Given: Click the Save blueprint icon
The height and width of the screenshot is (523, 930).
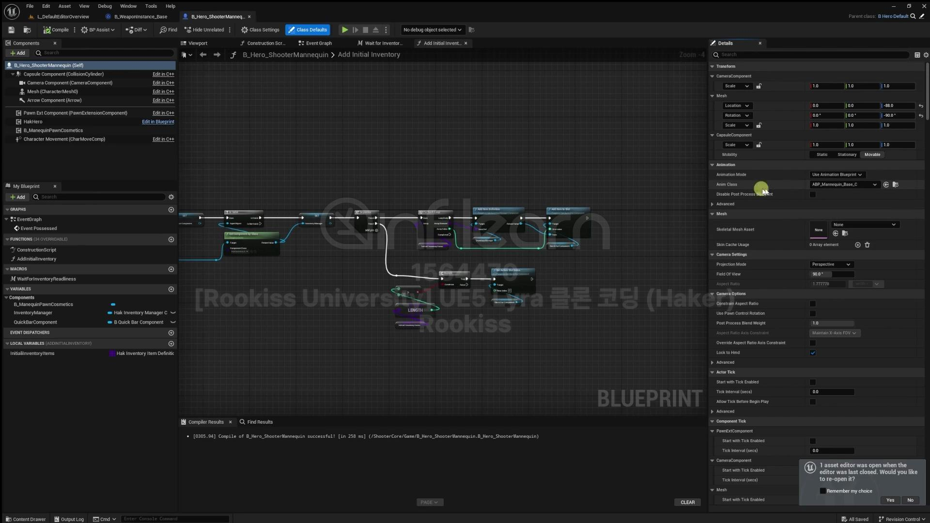Looking at the screenshot, I should point(11,30).
